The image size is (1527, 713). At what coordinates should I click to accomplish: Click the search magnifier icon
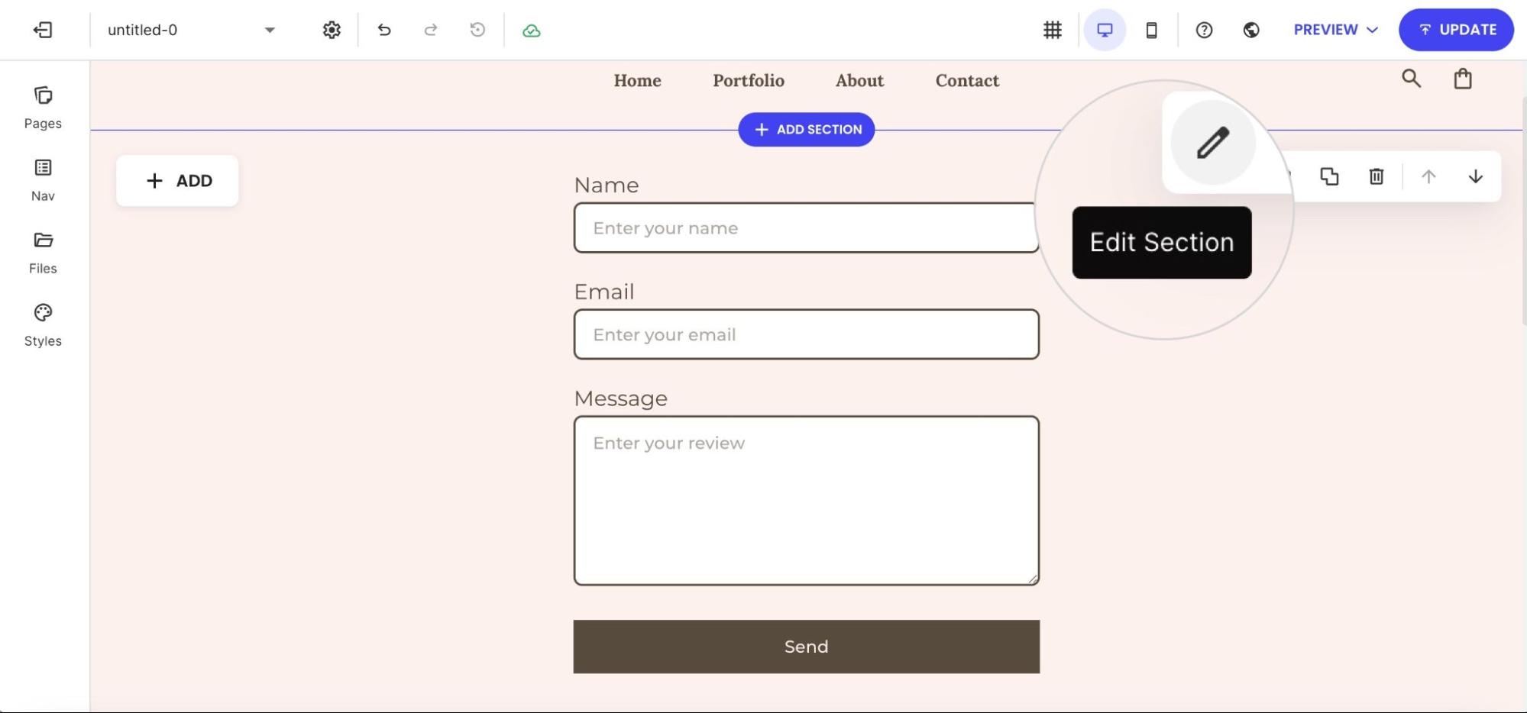coord(1411,79)
